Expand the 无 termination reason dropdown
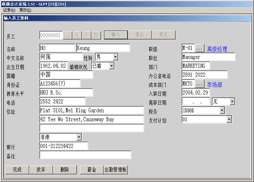This screenshot has height=182, width=254. click(232, 102)
